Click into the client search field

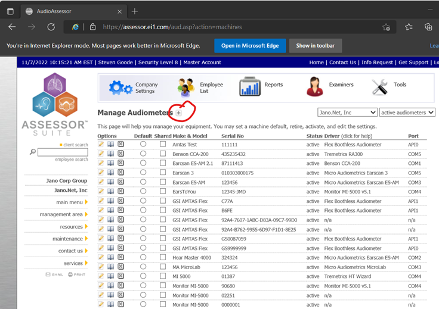click(x=63, y=152)
